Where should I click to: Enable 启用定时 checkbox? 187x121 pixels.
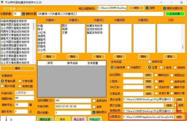(94, 101)
